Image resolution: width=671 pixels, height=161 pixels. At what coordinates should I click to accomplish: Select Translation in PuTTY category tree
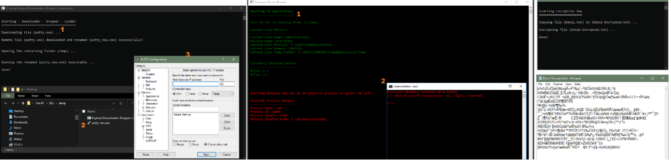(x=152, y=103)
